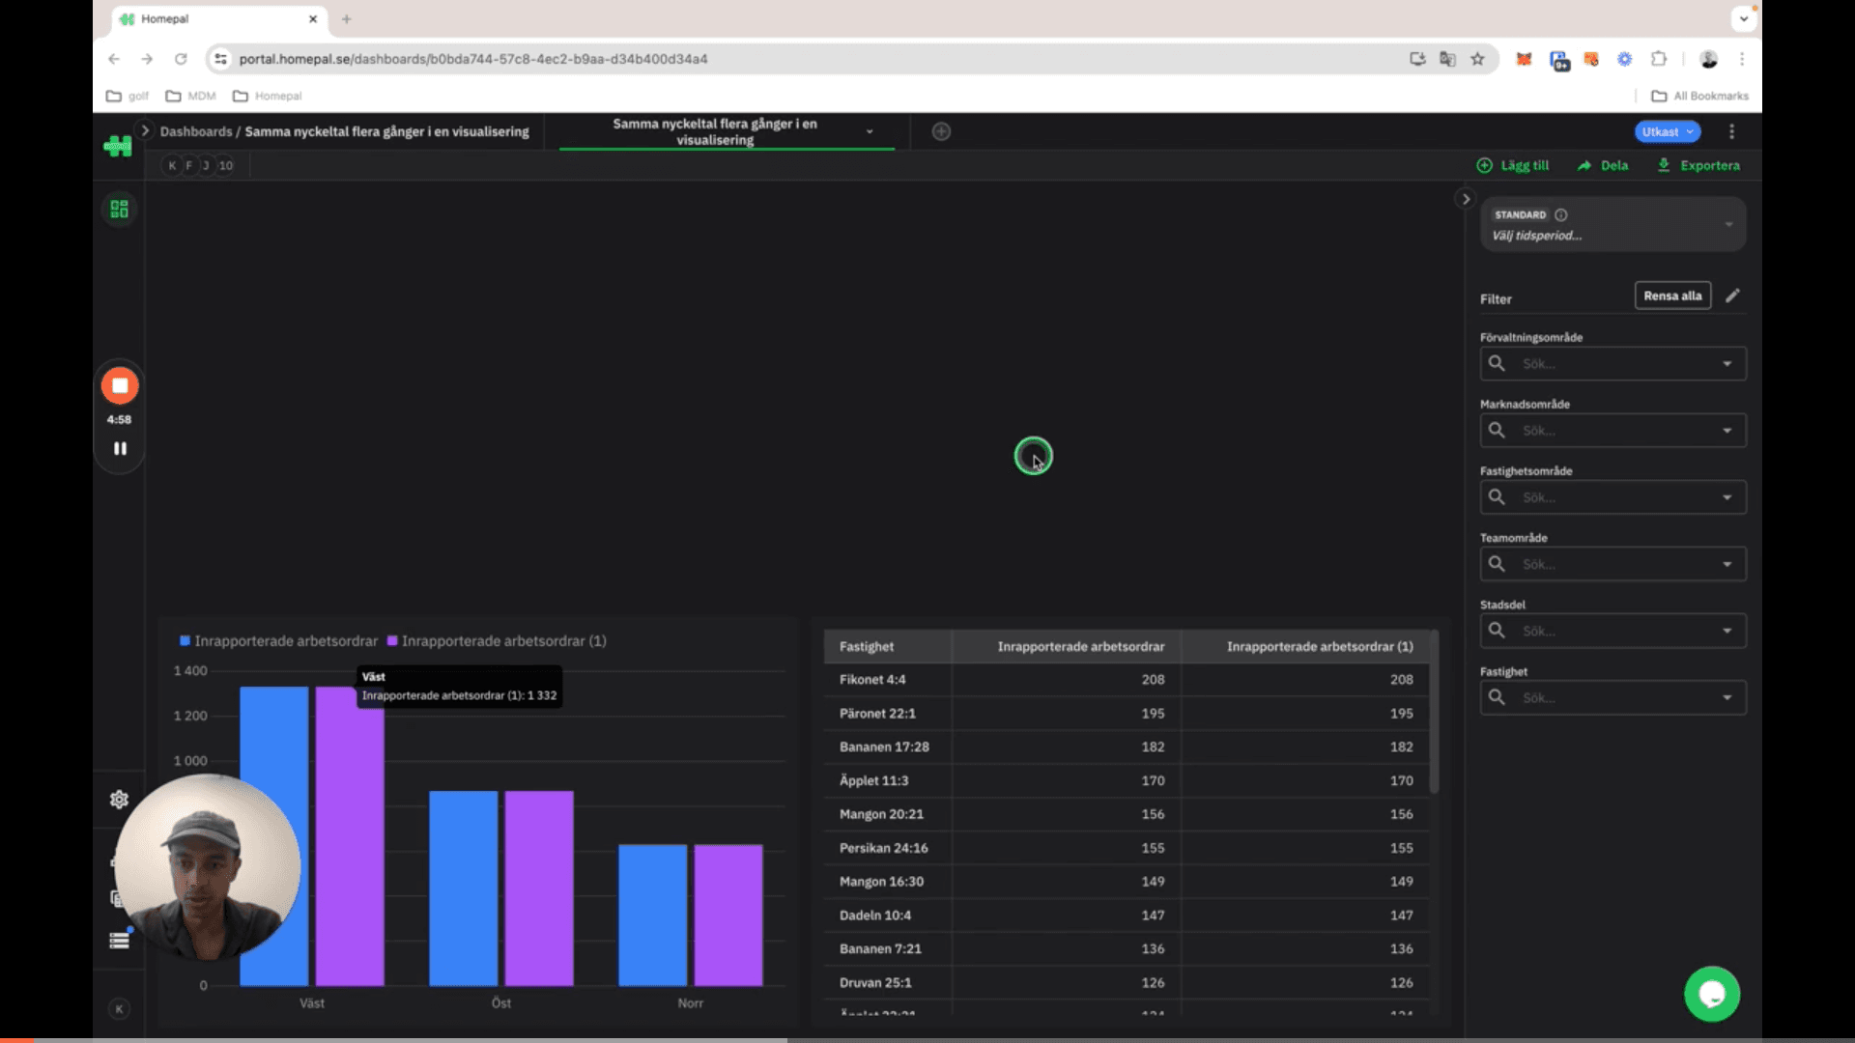Viewport: 1855px width, 1043px height.
Task: Open the MetaMask fox extension
Action: click(1524, 59)
